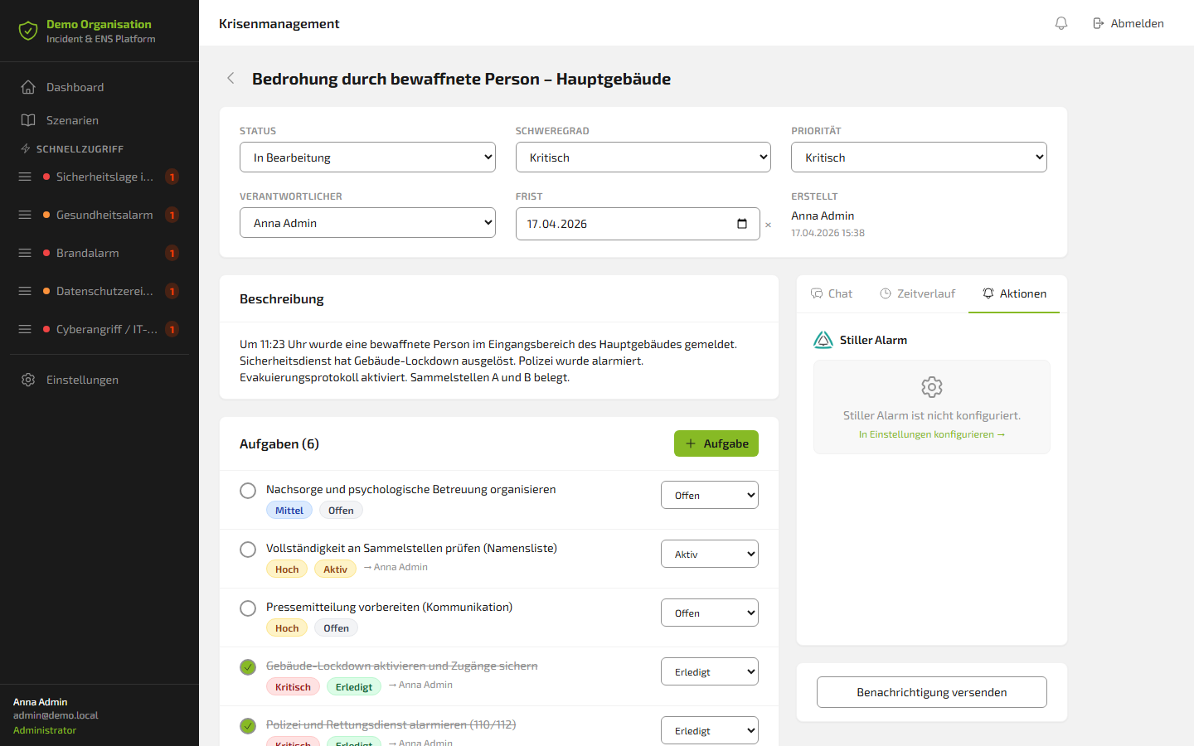Click the Abmelden logout icon
Viewport: 1194px width, 746px height.
coord(1098,23)
